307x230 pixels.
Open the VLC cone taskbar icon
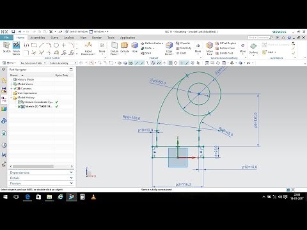93,197
